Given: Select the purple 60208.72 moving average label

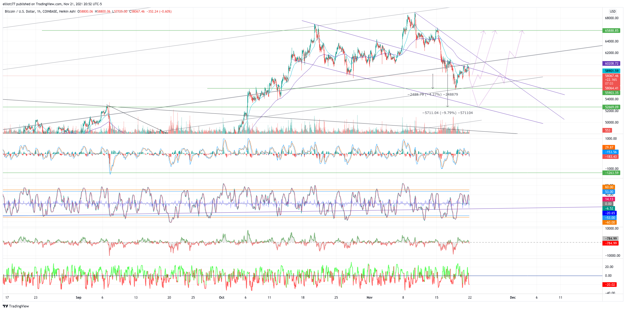Looking at the screenshot, I should [x=611, y=64].
